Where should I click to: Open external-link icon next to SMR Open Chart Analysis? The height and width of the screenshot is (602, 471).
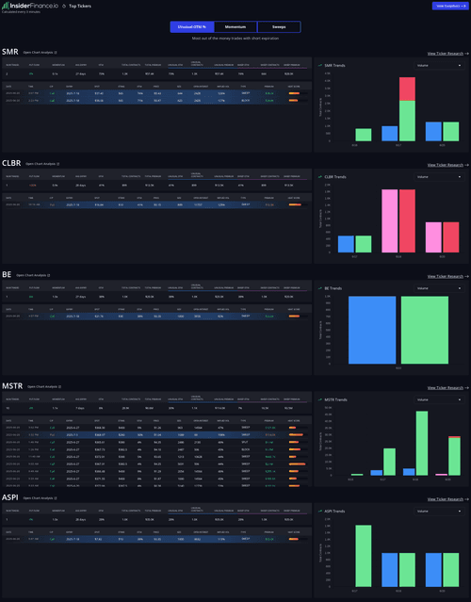tap(56, 53)
